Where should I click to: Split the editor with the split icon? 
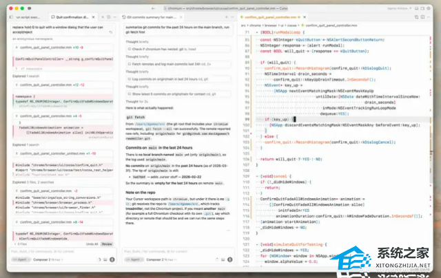tap(422, 17)
